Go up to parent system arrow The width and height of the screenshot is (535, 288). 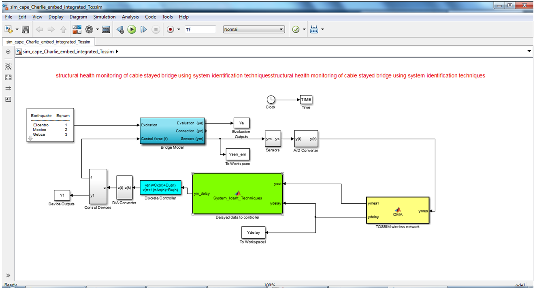coord(63,30)
